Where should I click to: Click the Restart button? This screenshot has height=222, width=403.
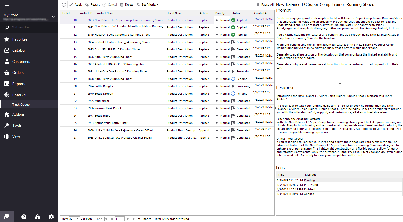93,5
